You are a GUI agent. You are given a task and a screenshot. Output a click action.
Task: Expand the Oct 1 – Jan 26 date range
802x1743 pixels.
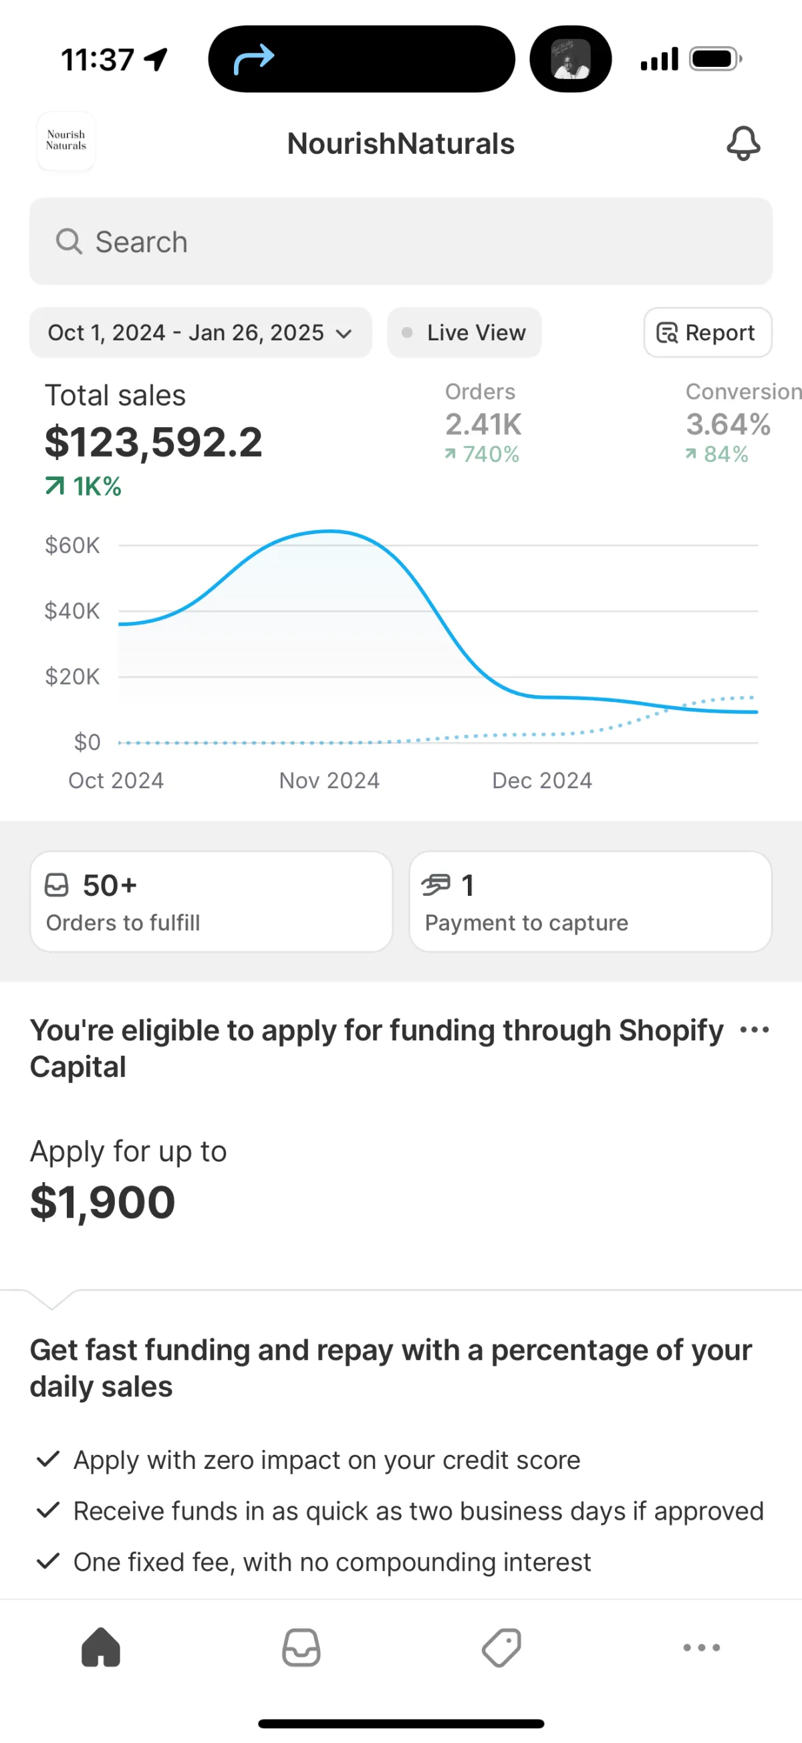tap(200, 332)
